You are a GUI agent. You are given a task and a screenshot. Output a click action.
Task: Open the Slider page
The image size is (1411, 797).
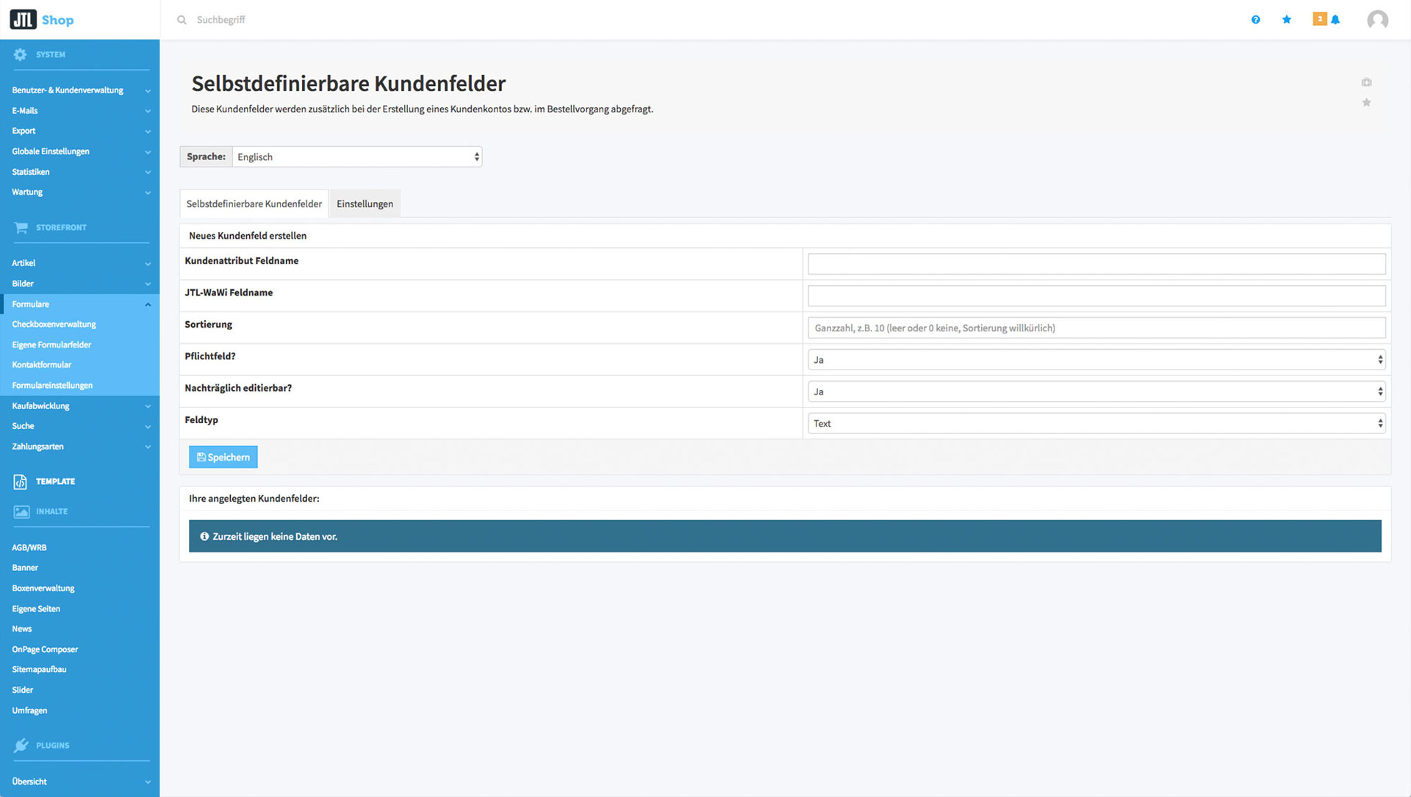pos(23,690)
